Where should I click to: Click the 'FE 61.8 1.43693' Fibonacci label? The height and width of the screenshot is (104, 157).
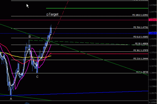pos(141,37)
